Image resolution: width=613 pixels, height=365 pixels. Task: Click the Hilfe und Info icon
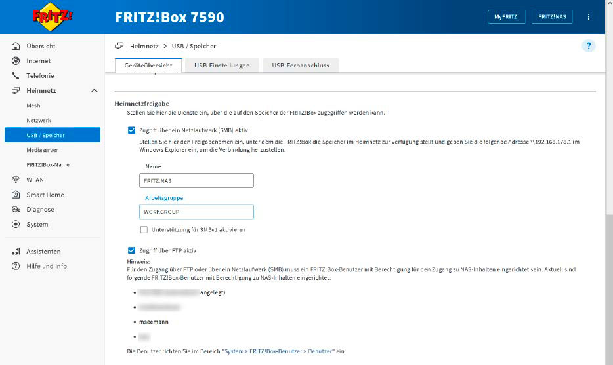pyautogui.click(x=16, y=266)
